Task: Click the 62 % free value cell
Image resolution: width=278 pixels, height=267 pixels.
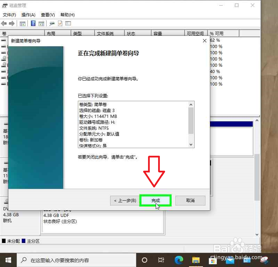Action: pos(215,40)
